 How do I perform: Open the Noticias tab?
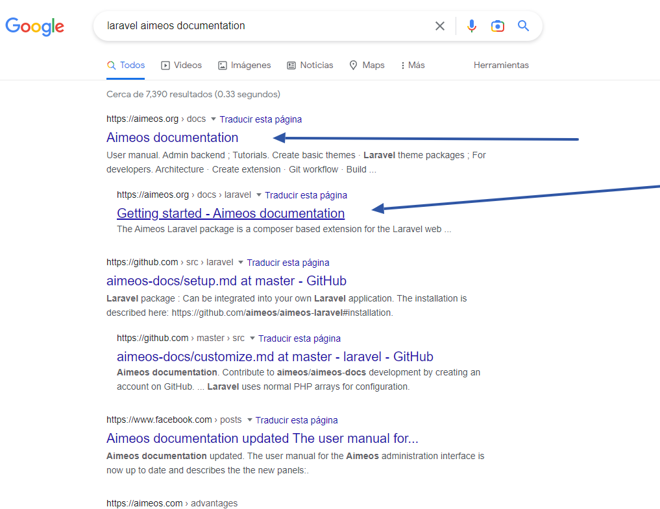point(310,65)
